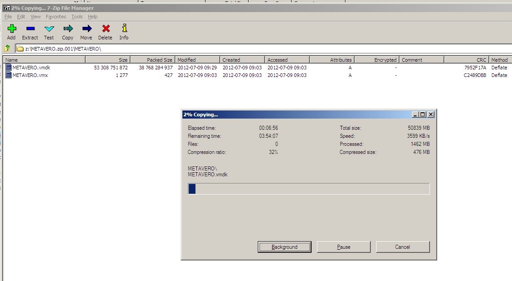Image resolution: width=512 pixels, height=281 pixels.
Task: Sort by Modified column header
Action: [198, 60]
